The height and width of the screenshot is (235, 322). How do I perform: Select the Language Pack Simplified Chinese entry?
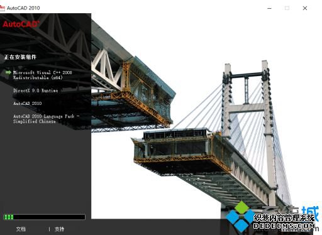[x=47, y=119]
